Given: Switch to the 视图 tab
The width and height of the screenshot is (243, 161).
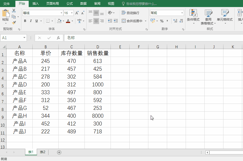Looking at the screenshot, I should coord(111,4).
